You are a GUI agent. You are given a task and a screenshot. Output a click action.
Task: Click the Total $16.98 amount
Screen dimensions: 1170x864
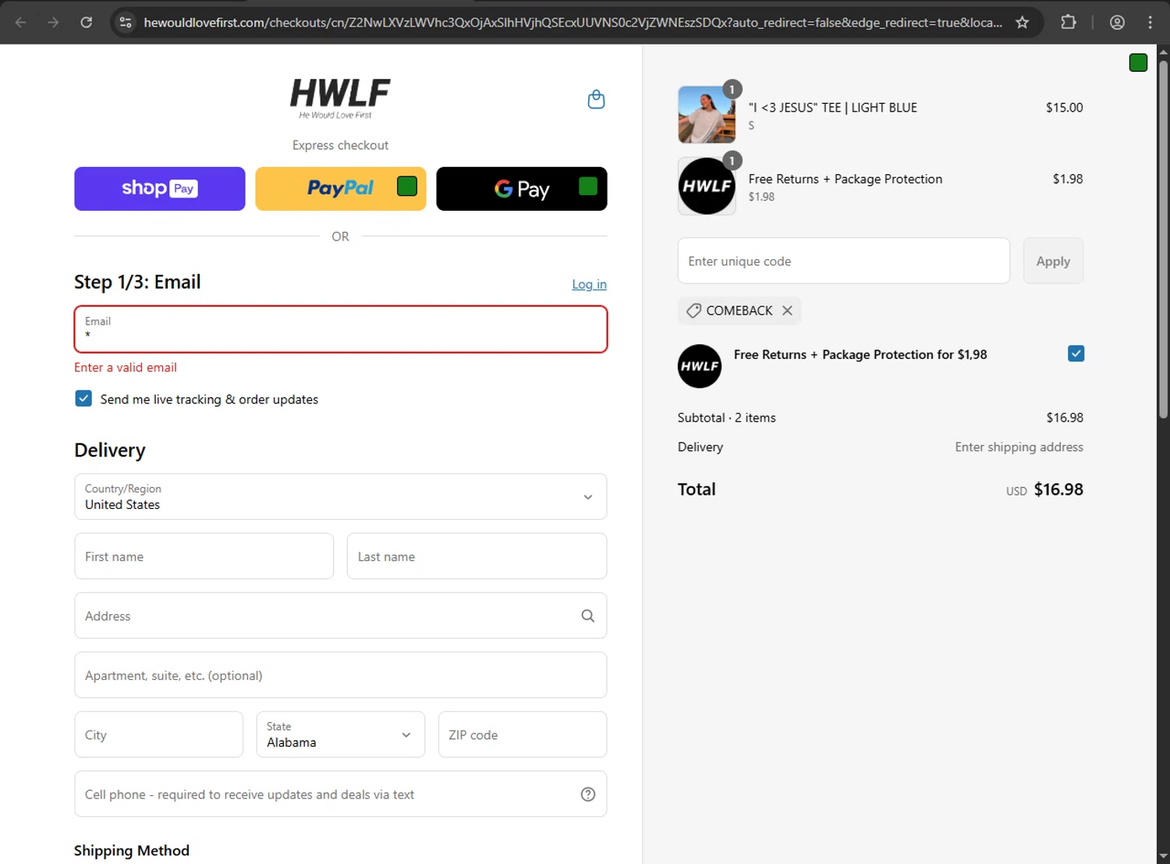point(1058,489)
